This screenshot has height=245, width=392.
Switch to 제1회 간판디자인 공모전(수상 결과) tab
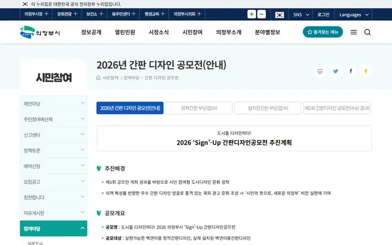(x=337, y=108)
